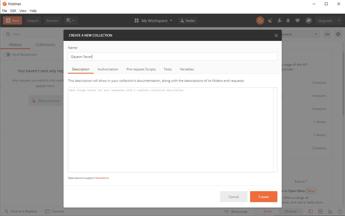Click the environment quick look eye icon

327,34
